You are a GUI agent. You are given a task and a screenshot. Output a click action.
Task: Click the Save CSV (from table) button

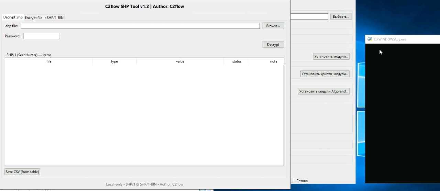coord(22,172)
